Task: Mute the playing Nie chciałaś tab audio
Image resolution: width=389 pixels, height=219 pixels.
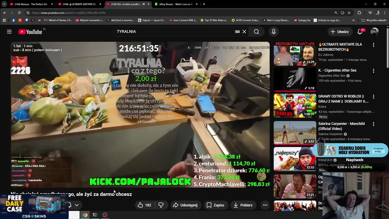Action: click(x=143, y=4)
